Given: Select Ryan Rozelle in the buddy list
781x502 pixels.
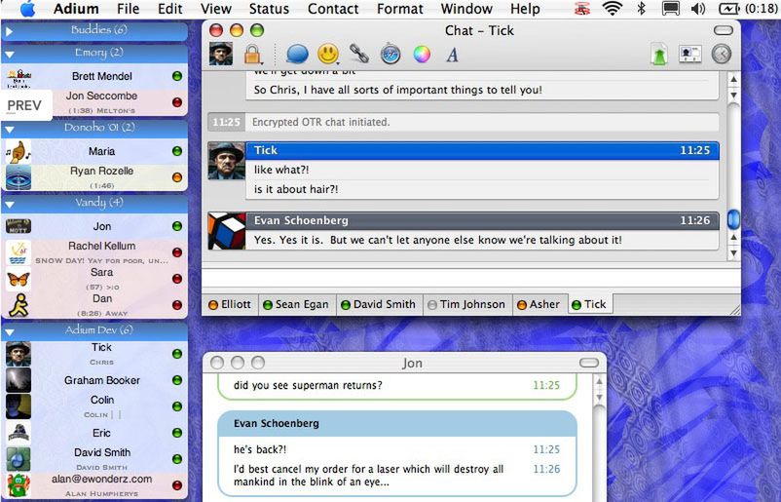Looking at the screenshot, I should pyautogui.click(x=94, y=177).
